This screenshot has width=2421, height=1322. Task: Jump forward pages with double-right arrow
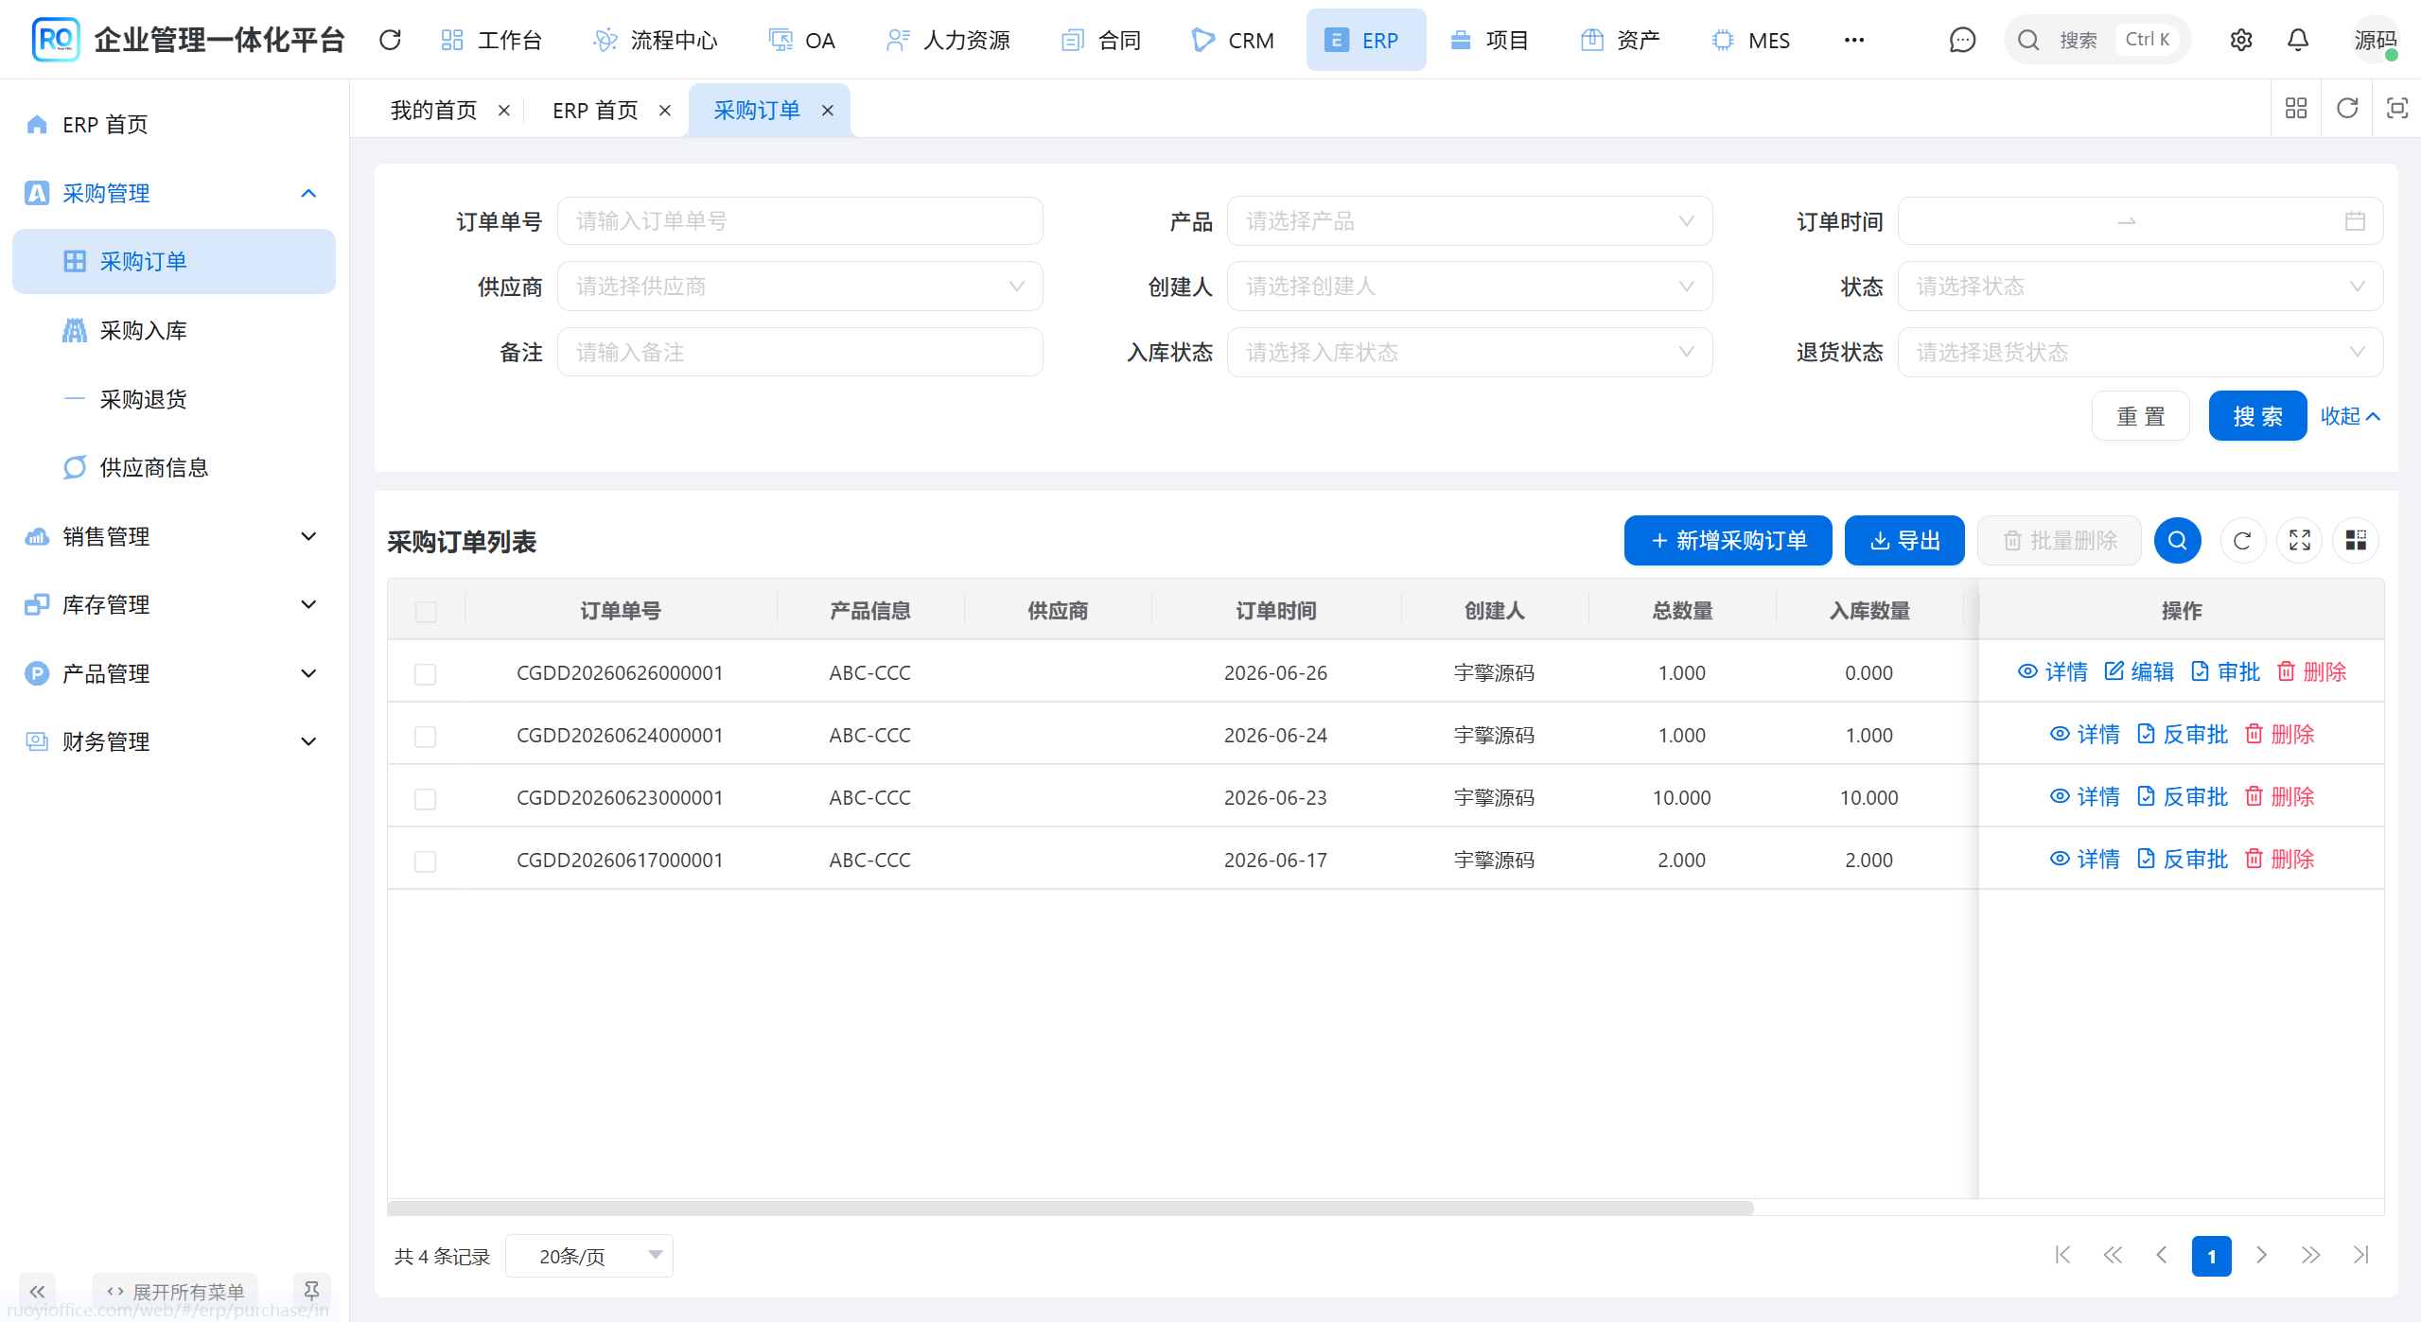click(2310, 1255)
